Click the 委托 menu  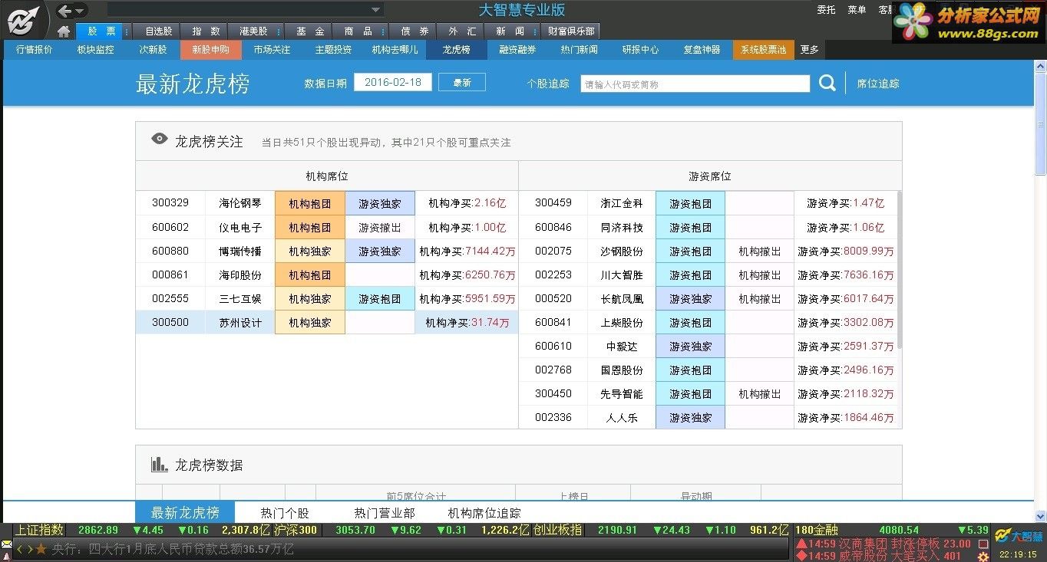click(826, 10)
